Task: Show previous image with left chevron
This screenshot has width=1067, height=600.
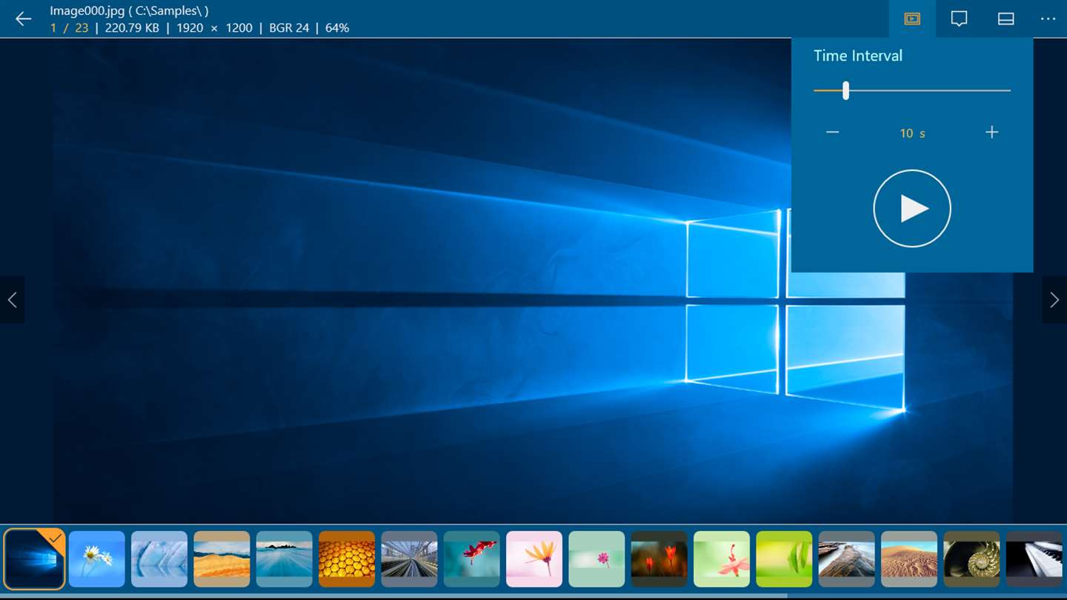Action: click(12, 299)
